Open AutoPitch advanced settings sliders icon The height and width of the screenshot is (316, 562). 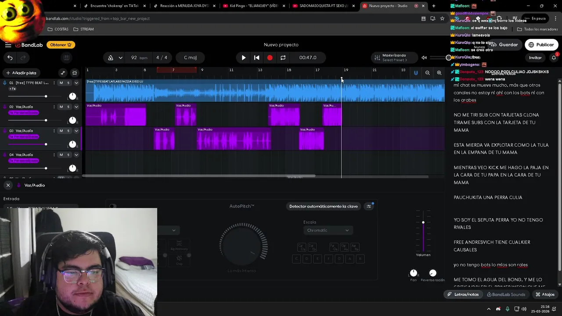(x=369, y=206)
